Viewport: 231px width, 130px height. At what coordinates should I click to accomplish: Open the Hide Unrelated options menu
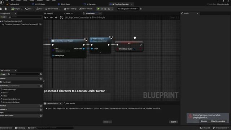click(60, 9)
